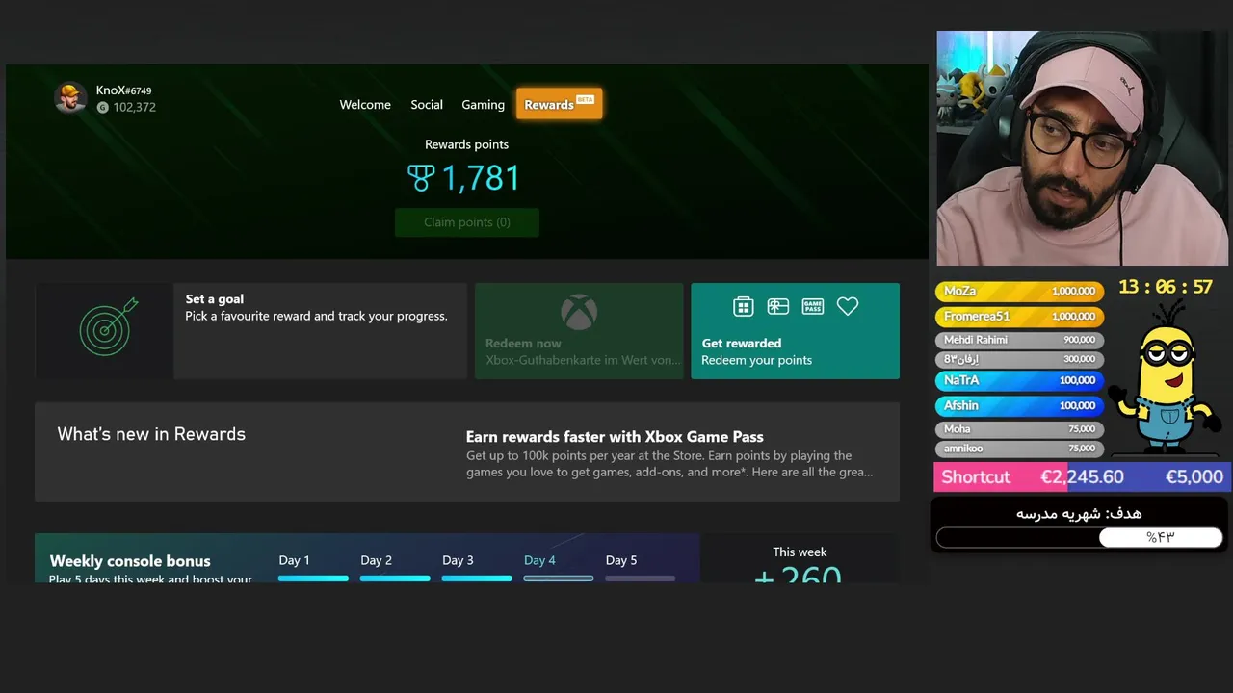Open the Weekly console bonus card

(x=367, y=558)
